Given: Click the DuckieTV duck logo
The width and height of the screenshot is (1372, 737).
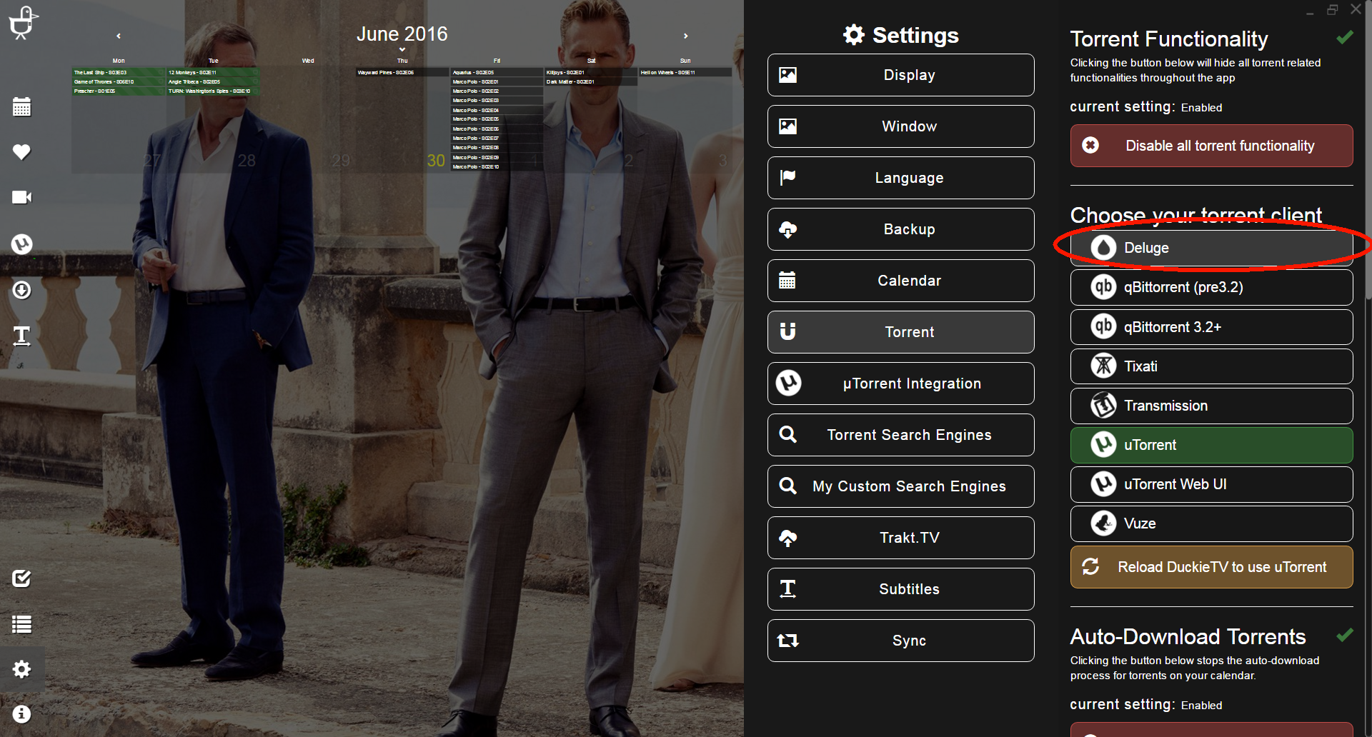Looking at the screenshot, I should click(x=22, y=23).
